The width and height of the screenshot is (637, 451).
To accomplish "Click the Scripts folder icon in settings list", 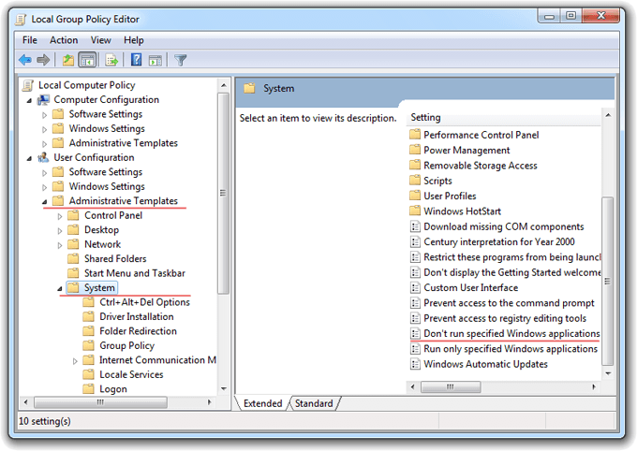I will click(x=415, y=181).
